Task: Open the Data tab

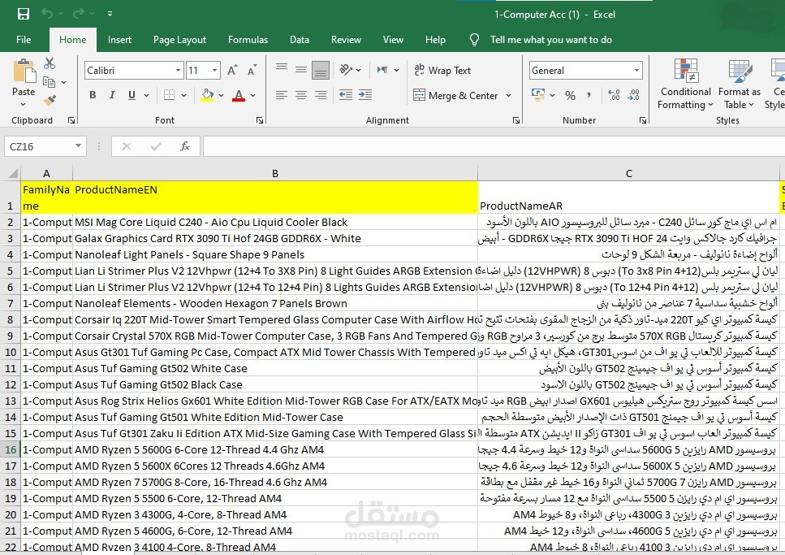Action: (x=300, y=40)
